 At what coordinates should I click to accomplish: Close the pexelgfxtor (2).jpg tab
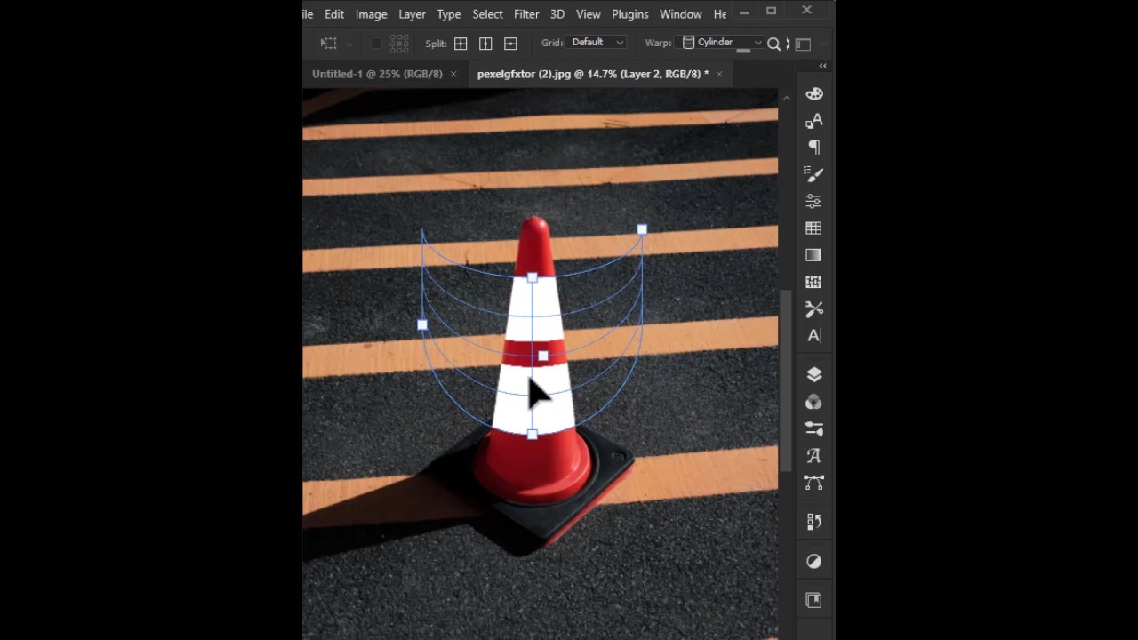click(719, 74)
